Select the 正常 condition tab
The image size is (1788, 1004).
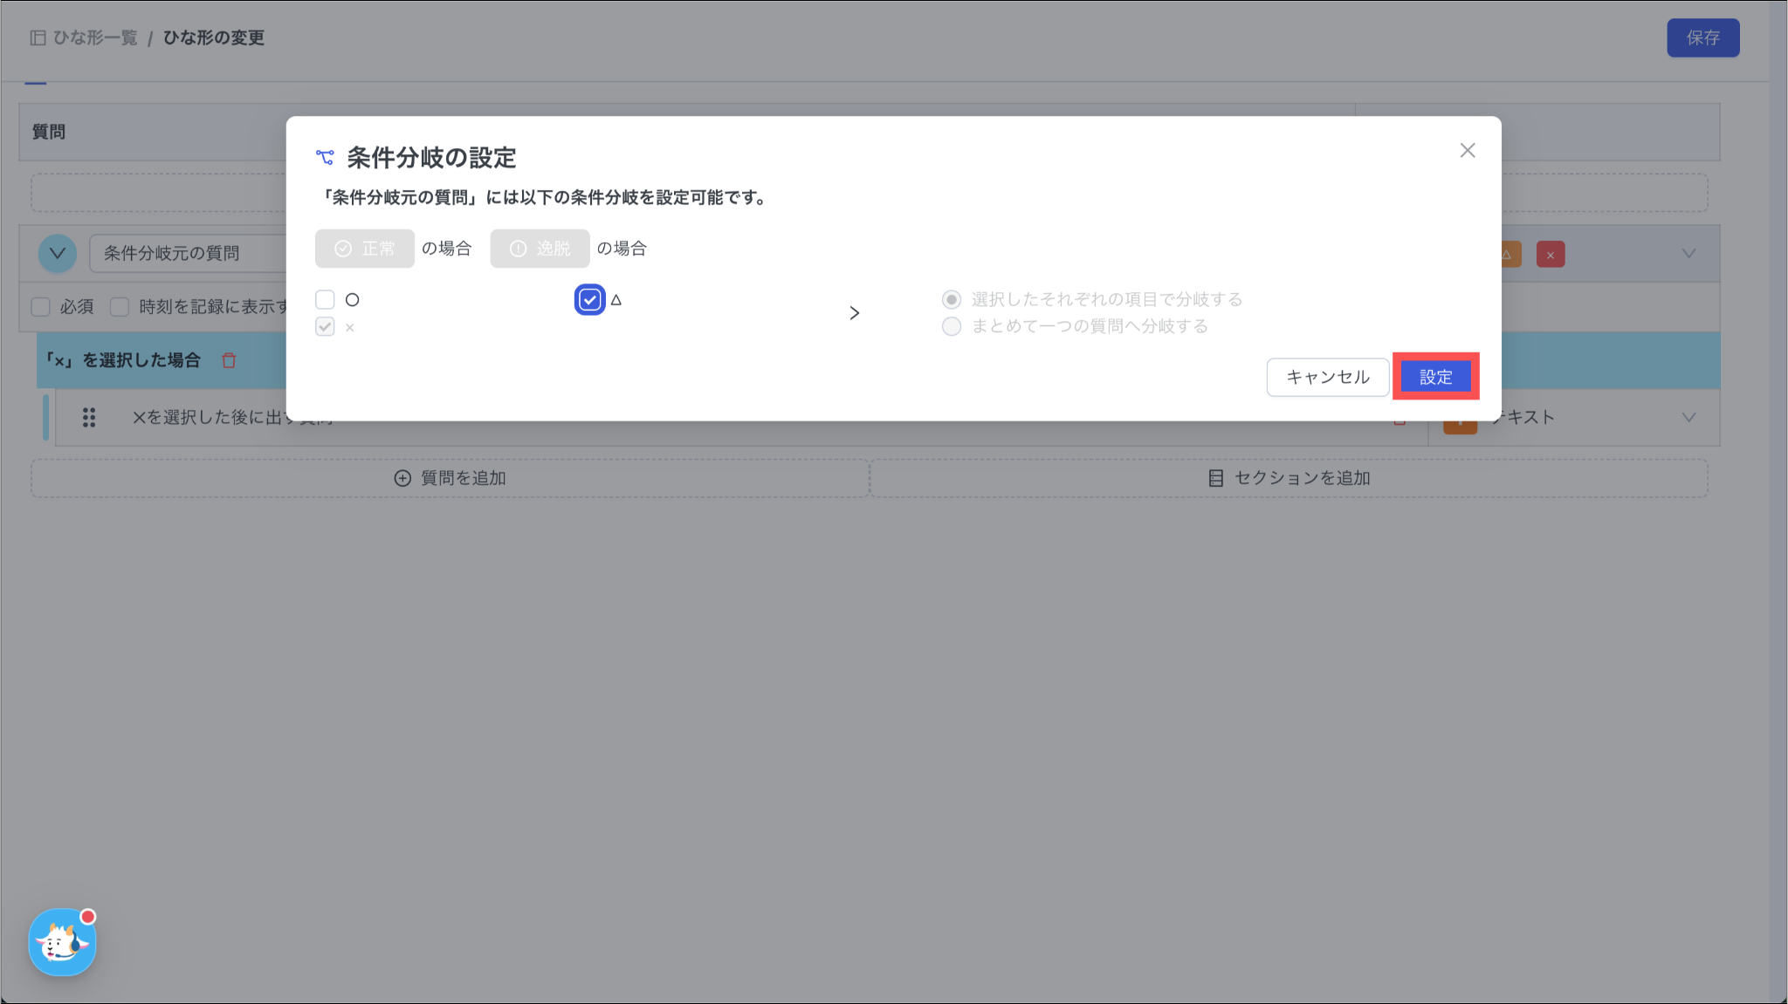pos(365,249)
